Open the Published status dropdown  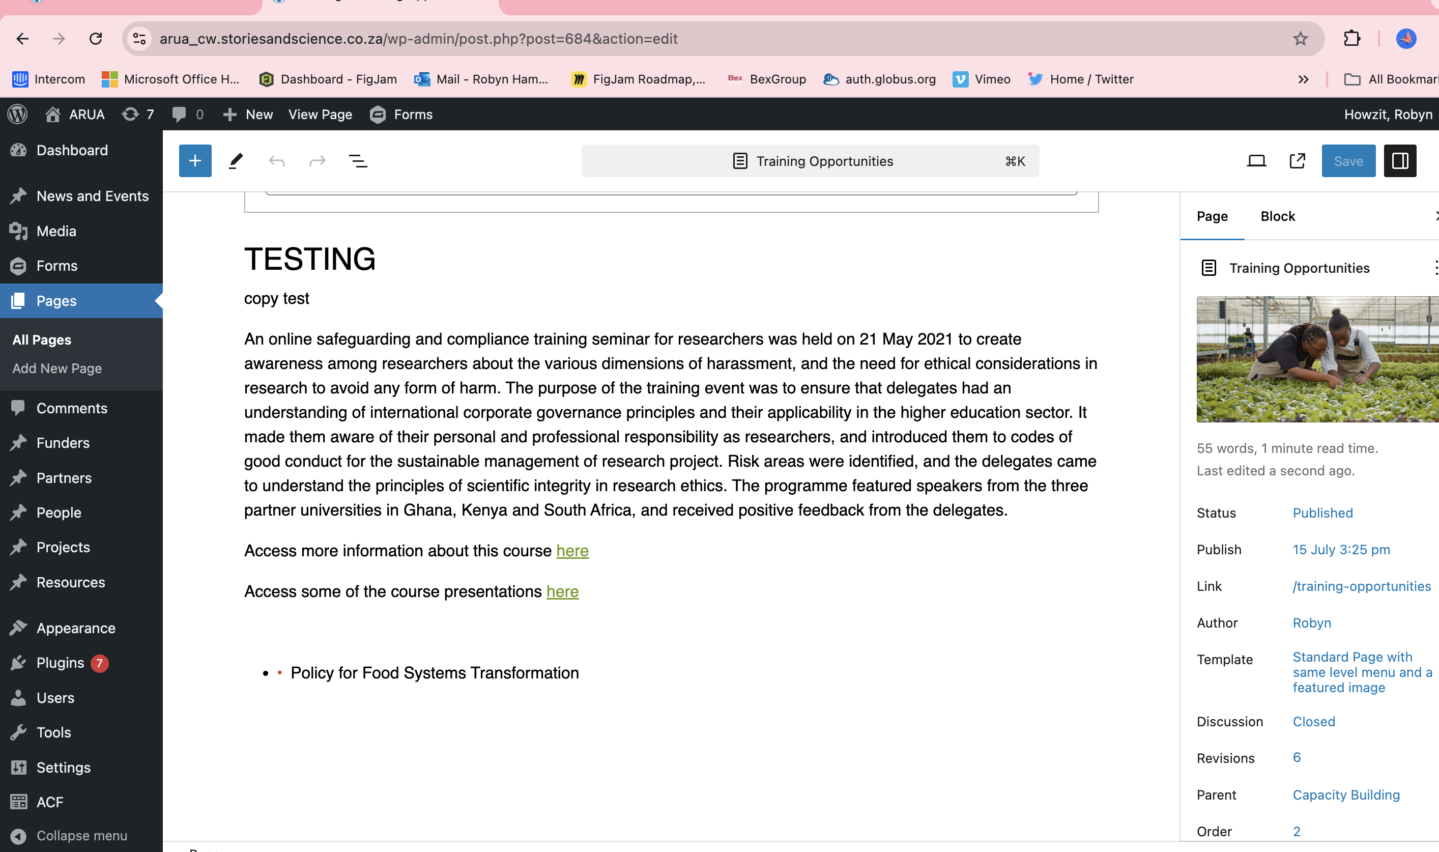[x=1322, y=513]
